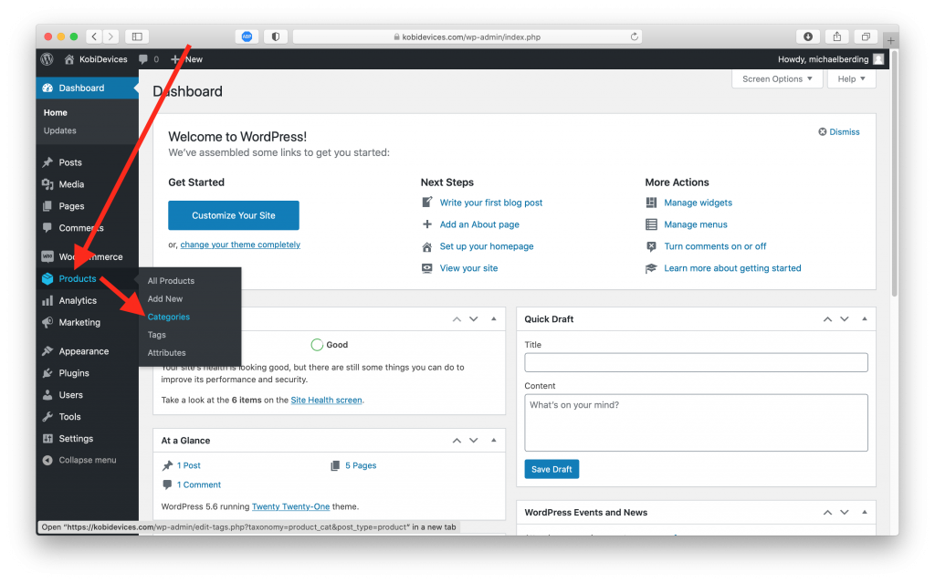
Task: Open Write your first blog post
Action: coord(491,203)
